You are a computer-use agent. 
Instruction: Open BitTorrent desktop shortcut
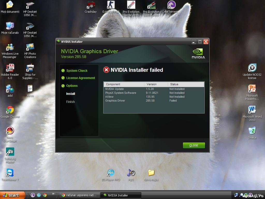tap(171, 7)
